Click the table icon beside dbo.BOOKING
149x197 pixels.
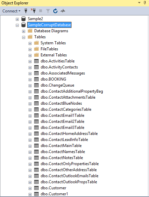37,79
